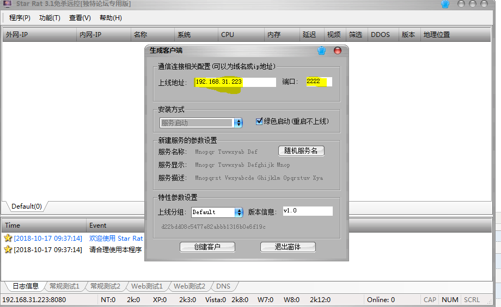The height and width of the screenshot is (307, 501).
Task: Click the 服务显示 field value
Action: (x=242, y=165)
